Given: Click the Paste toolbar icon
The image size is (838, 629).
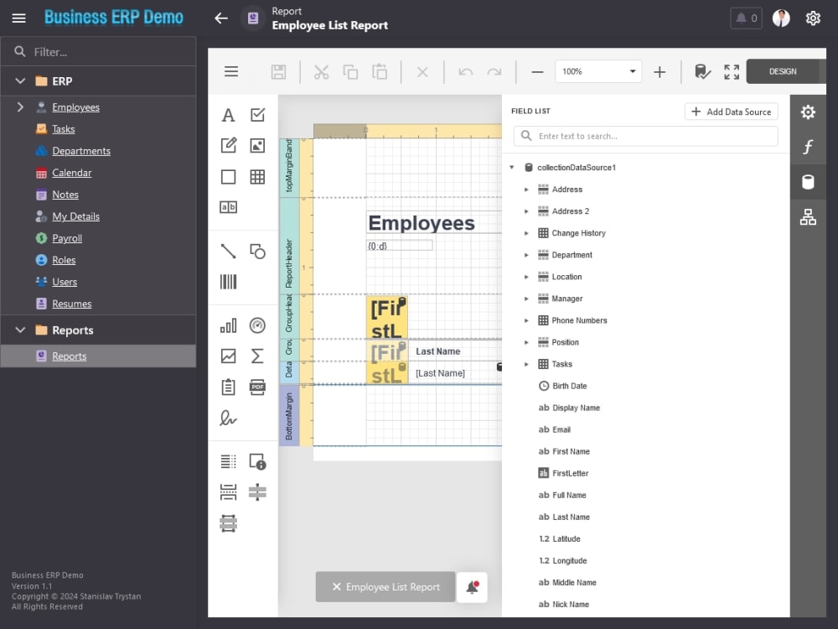Looking at the screenshot, I should (380, 71).
